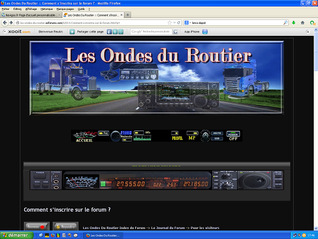Click the scrollbar down arrow
The height and width of the screenshot is (239, 318).
click(316, 229)
